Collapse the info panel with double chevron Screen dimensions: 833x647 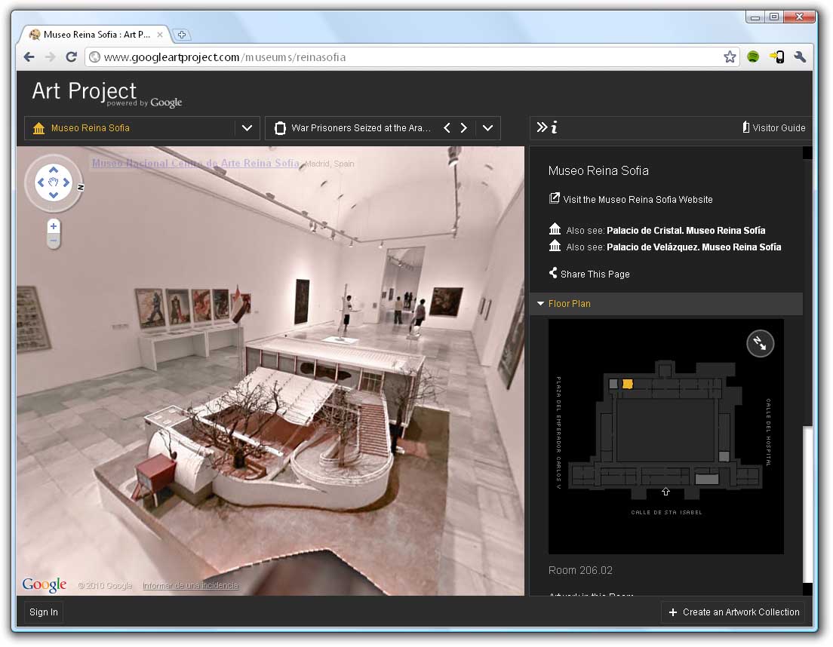[x=541, y=127]
